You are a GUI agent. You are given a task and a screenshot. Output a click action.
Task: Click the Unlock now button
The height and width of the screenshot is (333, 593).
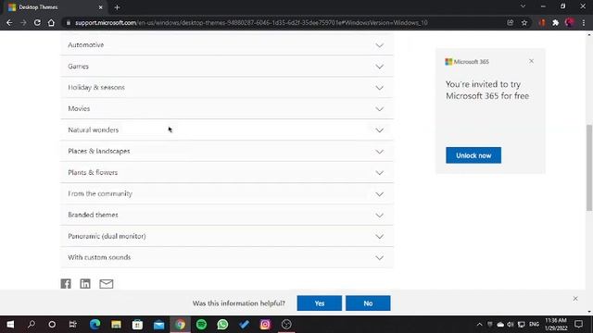point(473,155)
